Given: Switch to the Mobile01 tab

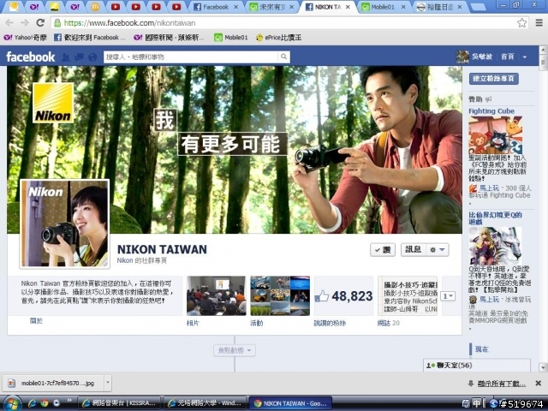Looking at the screenshot, I should coord(384,7).
